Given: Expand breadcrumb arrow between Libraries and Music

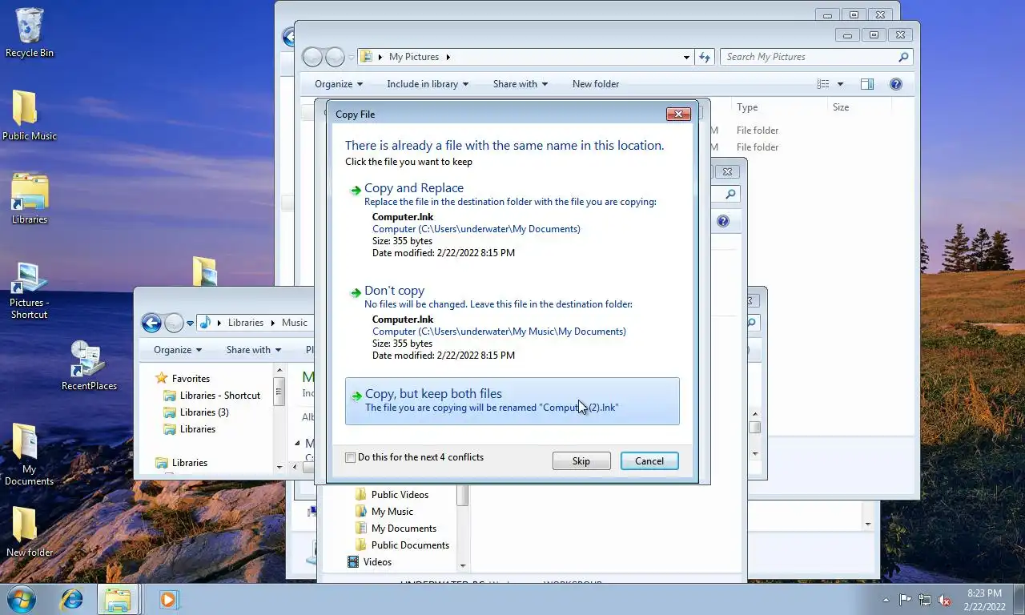Looking at the screenshot, I should click(x=272, y=323).
